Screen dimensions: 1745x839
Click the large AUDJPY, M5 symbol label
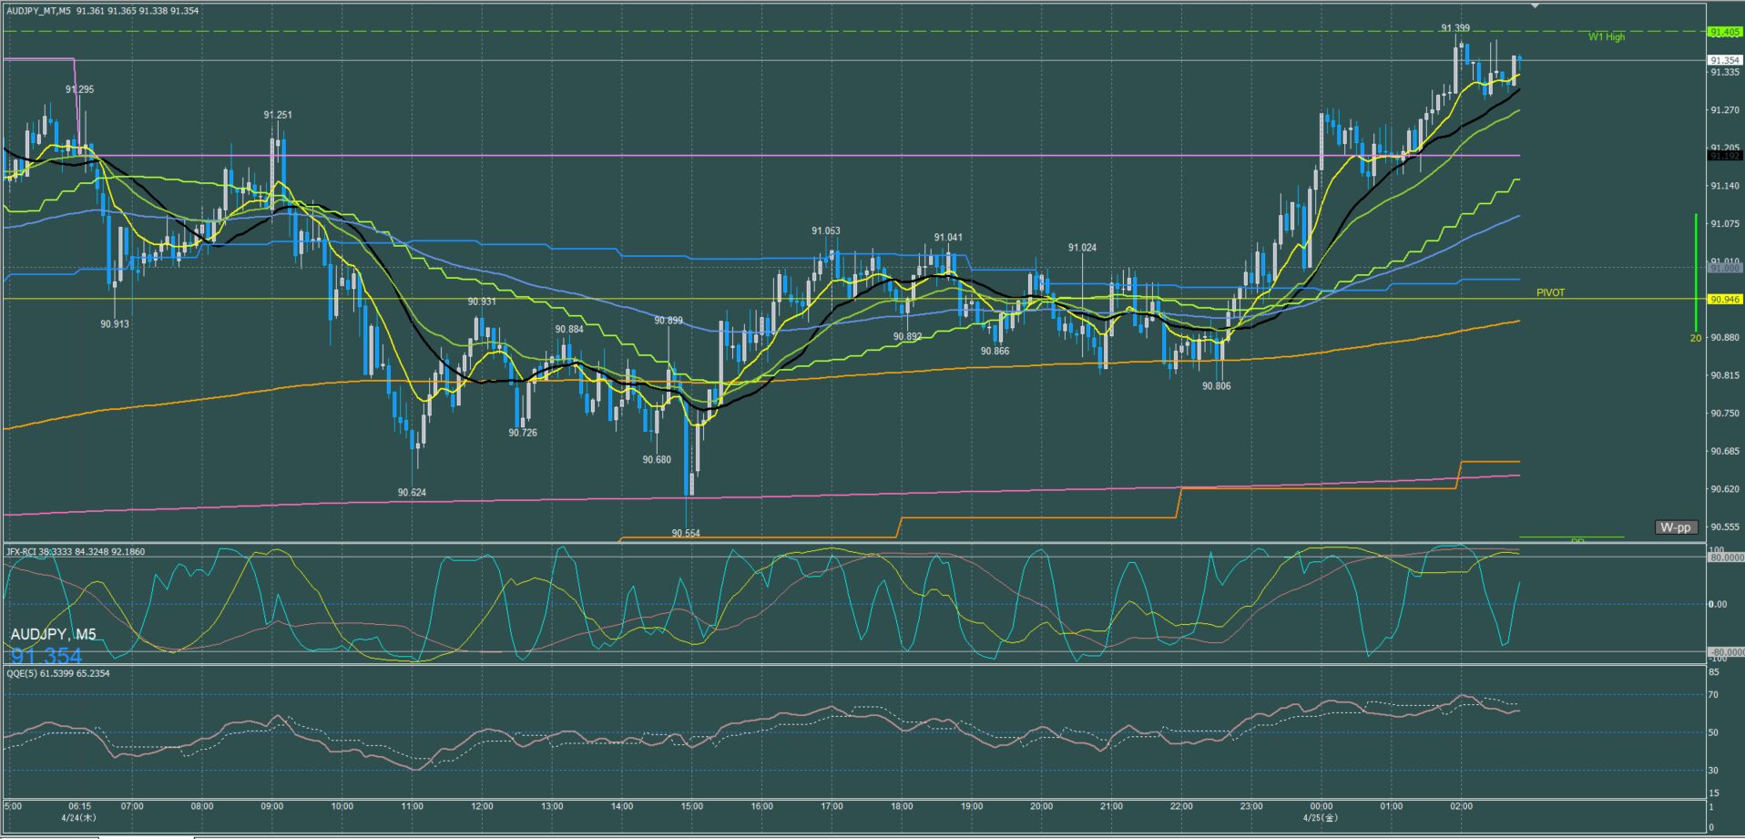53,634
